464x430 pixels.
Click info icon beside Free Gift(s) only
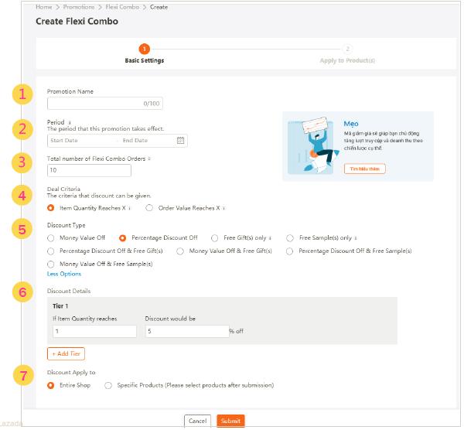(x=268, y=238)
